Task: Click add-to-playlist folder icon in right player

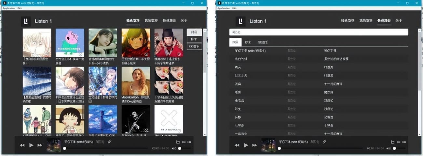Action: (x=392, y=142)
